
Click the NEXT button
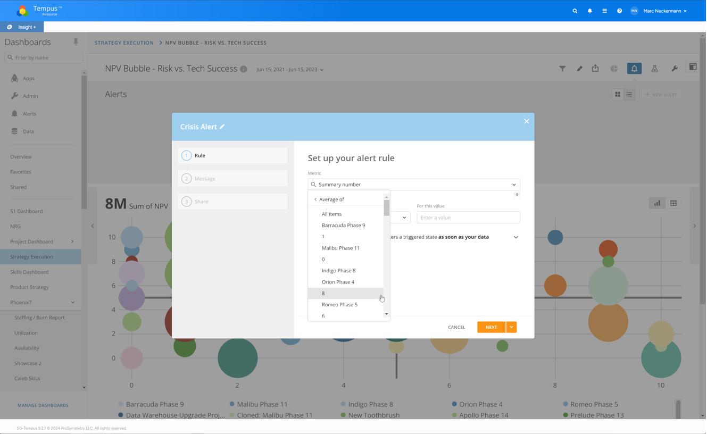click(x=491, y=327)
